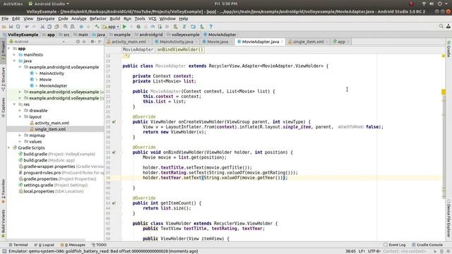Click override gutter icon beside onCreateViewHolder

pyautogui.click(x=114, y=122)
